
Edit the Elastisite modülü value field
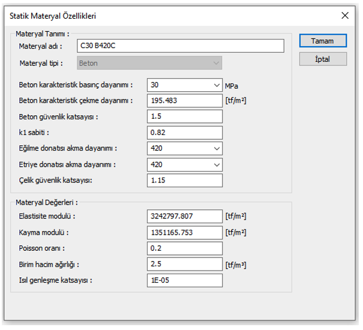click(185, 216)
